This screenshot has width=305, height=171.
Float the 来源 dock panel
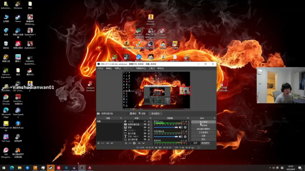150,118
